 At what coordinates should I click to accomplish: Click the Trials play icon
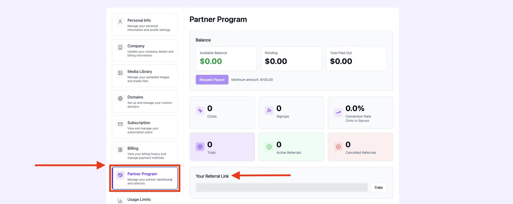coord(200,147)
